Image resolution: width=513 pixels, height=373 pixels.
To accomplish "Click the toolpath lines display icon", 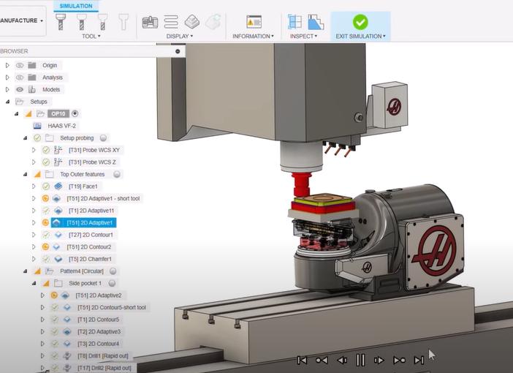I will pos(171,22).
